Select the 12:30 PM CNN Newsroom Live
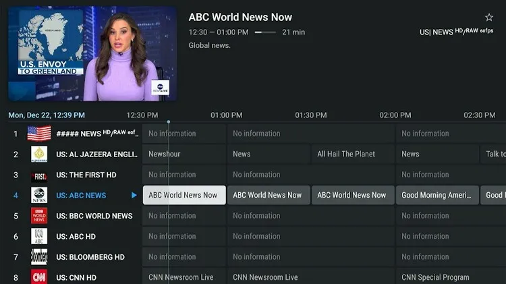This screenshot has height=284, width=506. [x=184, y=277]
